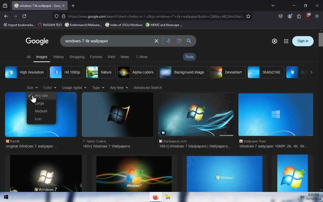Click the page vertical scrollbar thumb
323x202 pixels.
point(321,40)
